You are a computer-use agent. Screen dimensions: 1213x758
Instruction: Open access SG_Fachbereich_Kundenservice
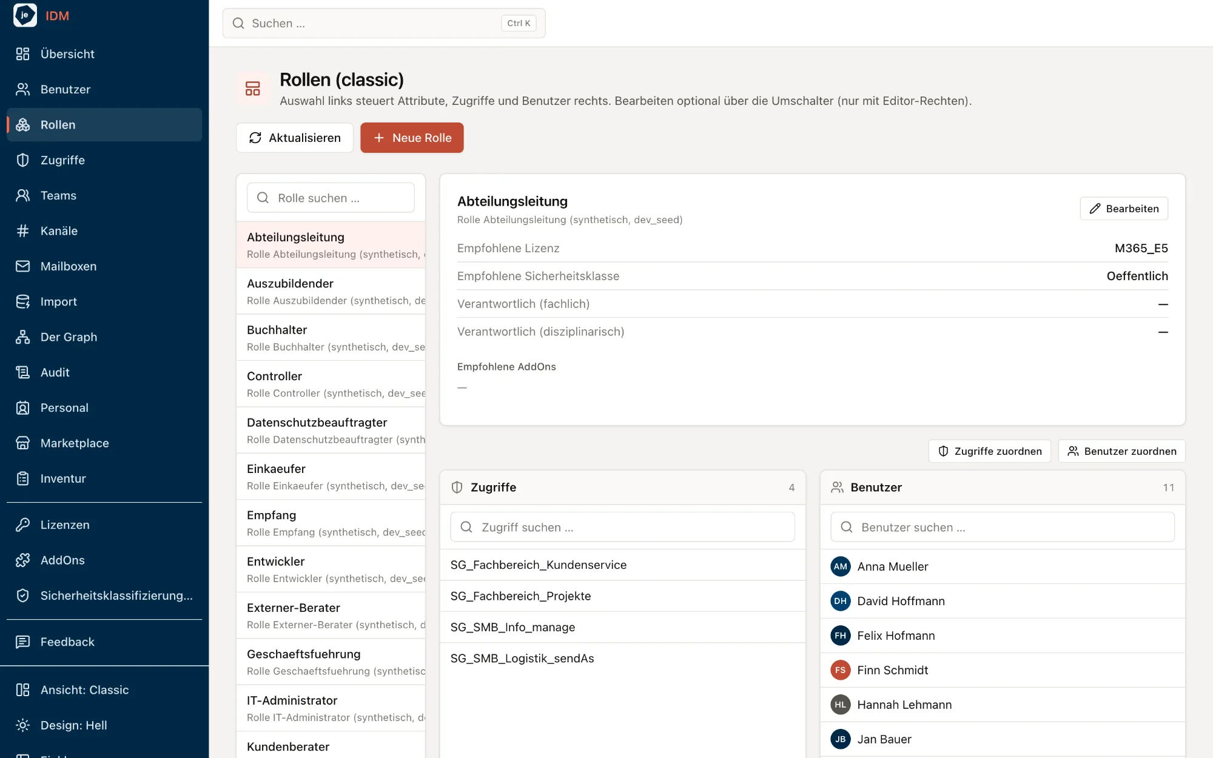click(x=623, y=565)
